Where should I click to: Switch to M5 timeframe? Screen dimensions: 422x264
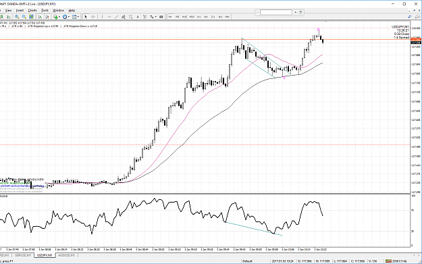point(178,17)
